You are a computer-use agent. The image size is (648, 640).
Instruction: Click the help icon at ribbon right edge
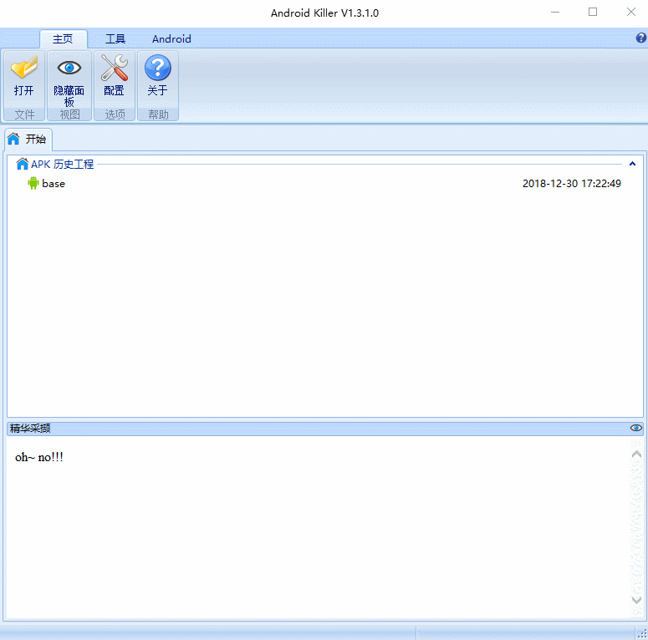click(640, 38)
